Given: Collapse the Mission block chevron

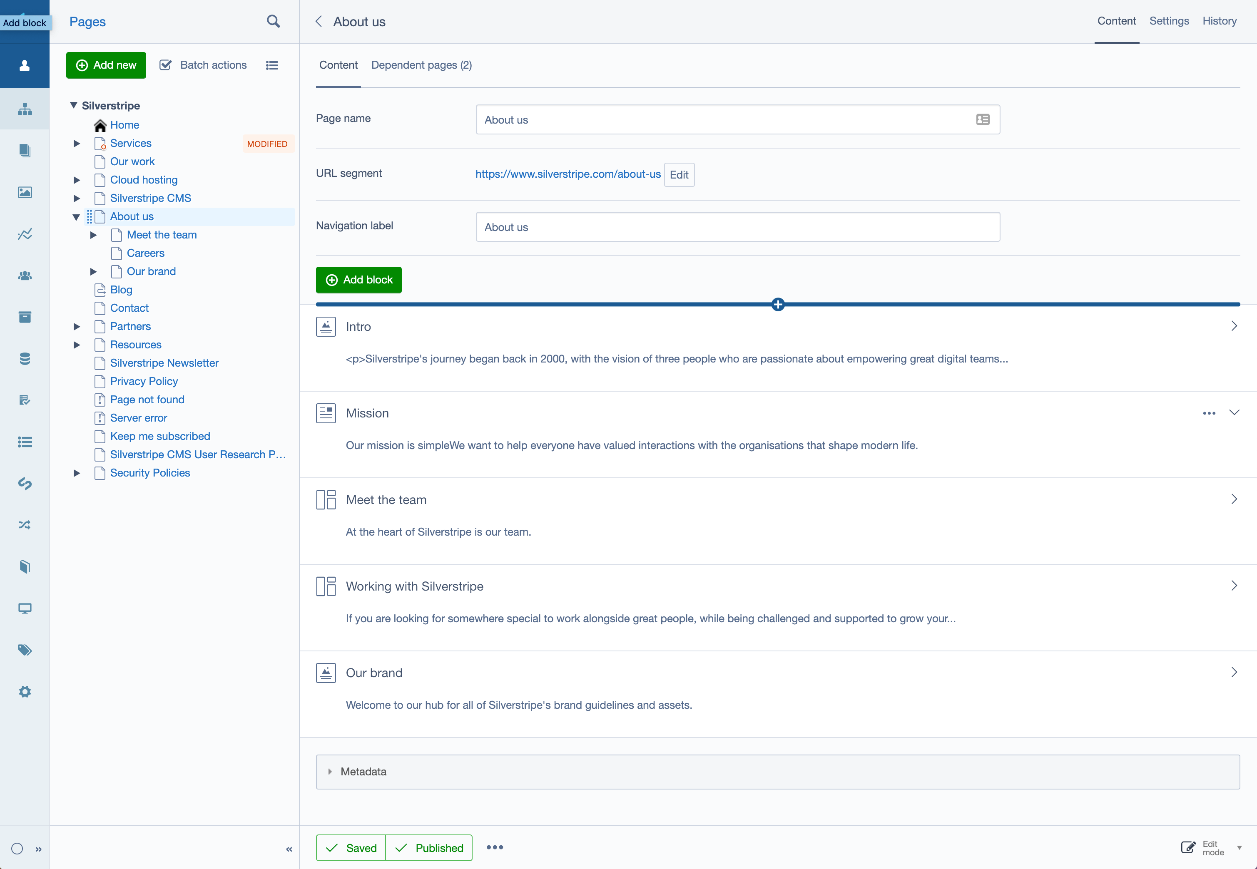Looking at the screenshot, I should 1235,413.
